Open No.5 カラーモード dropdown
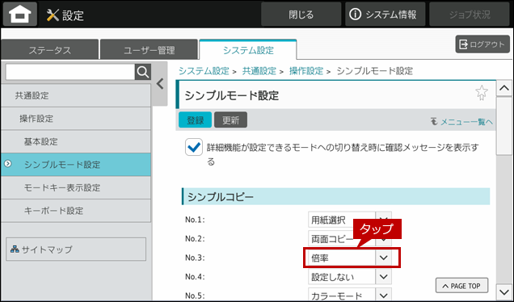514x302 pixels. (350, 295)
